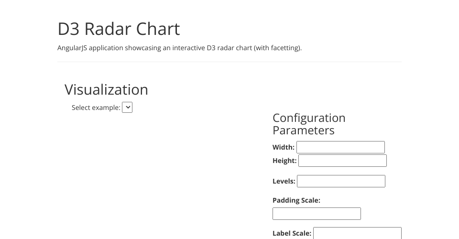Click the bold Width: label
This screenshot has width=459, height=239.
pos(284,147)
